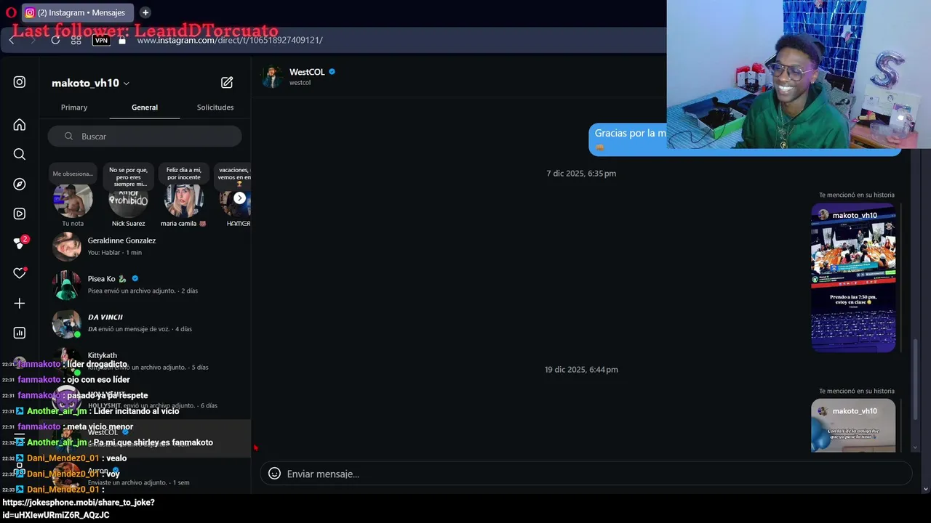
Task: Click Geraldinne Gonzalez profile picture
Action: click(66, 246)
